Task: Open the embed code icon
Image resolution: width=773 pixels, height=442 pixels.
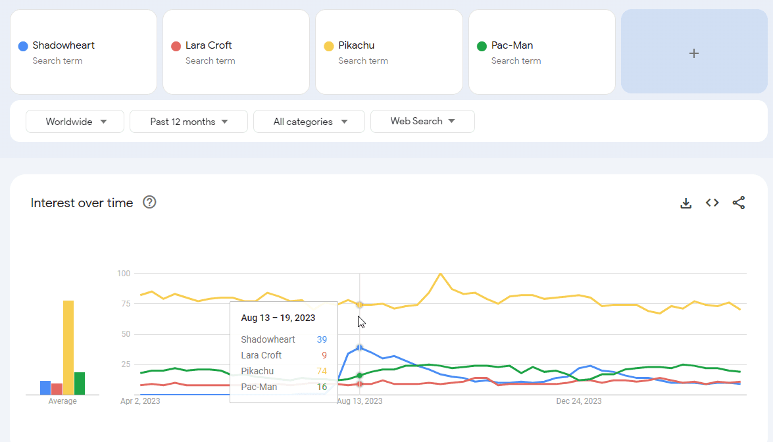Action: click(x=712, y=203)
